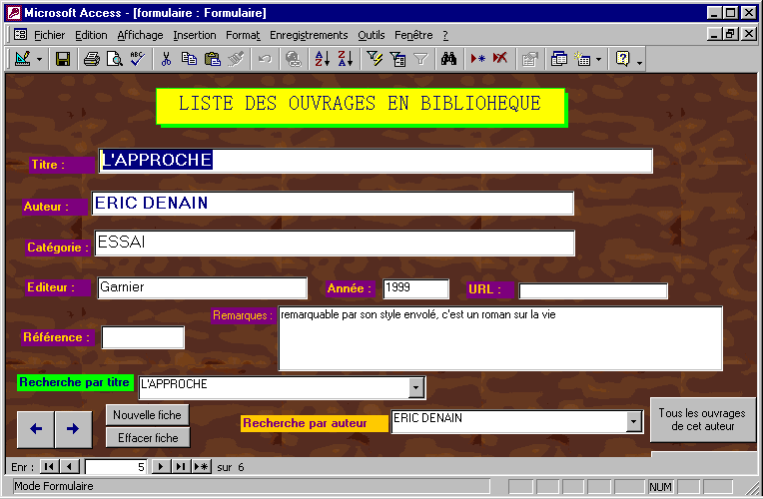Click the Save diskette icon
The width and height of the screenshot is (763, 499).
coord(63,59)
